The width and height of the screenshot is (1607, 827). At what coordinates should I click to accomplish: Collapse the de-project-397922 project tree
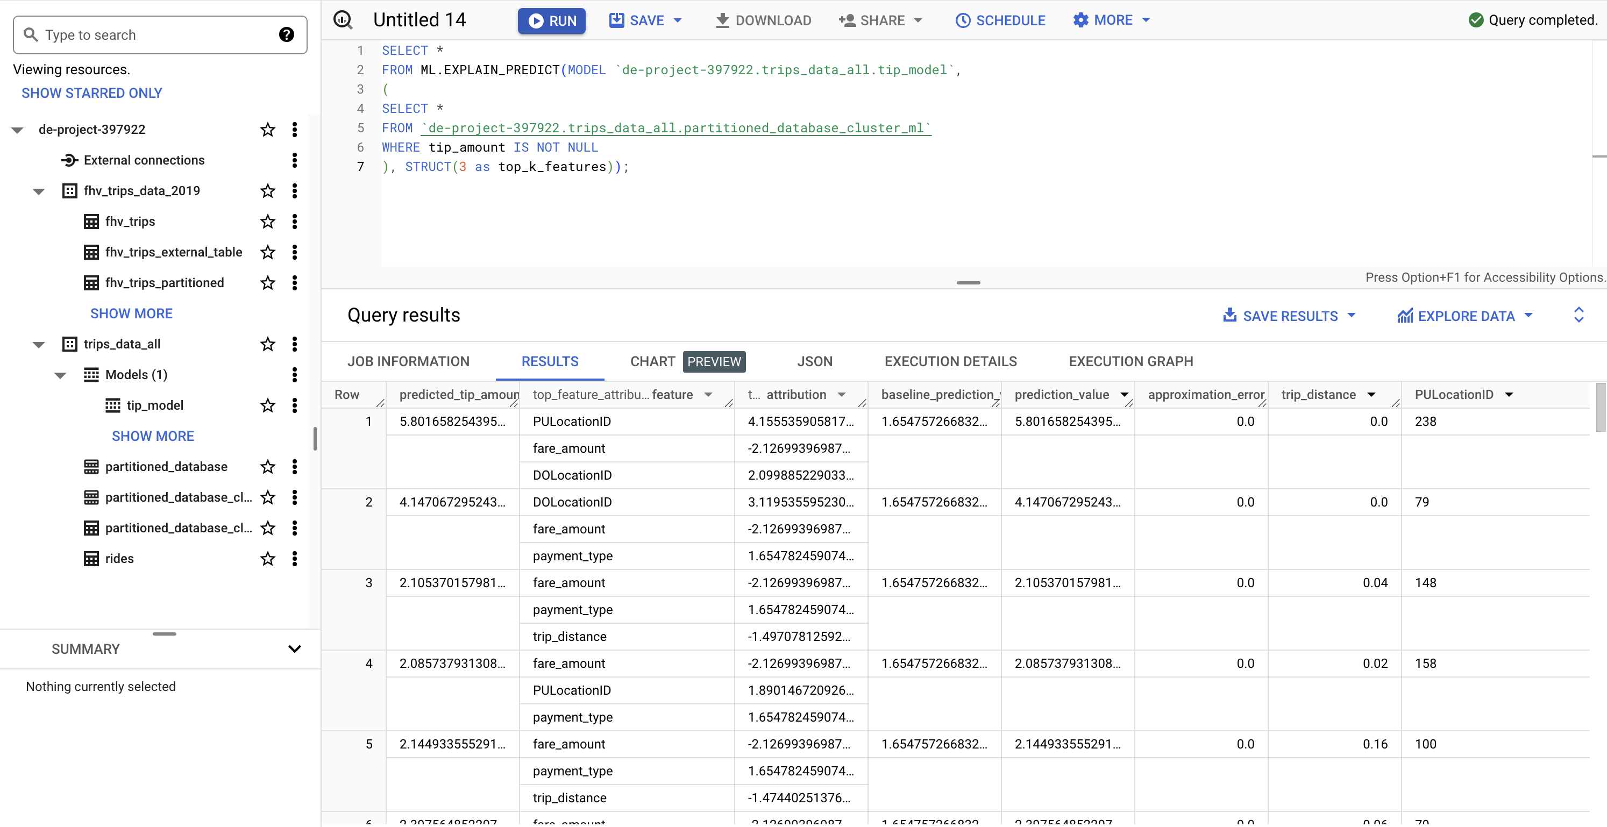click(x=17, y=130)
